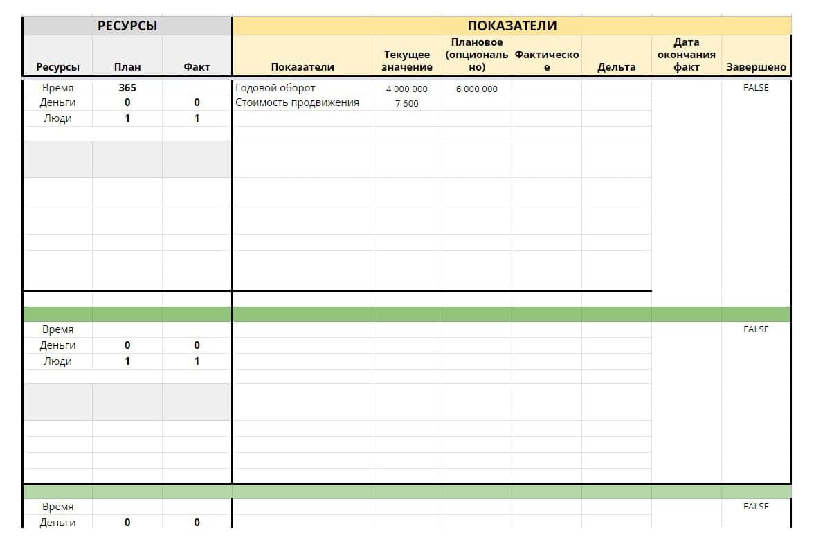Toggle the third block's FALSE cell
Viewport: 814px width, 542px height.
pyautogui.click(x=756, y=506)
